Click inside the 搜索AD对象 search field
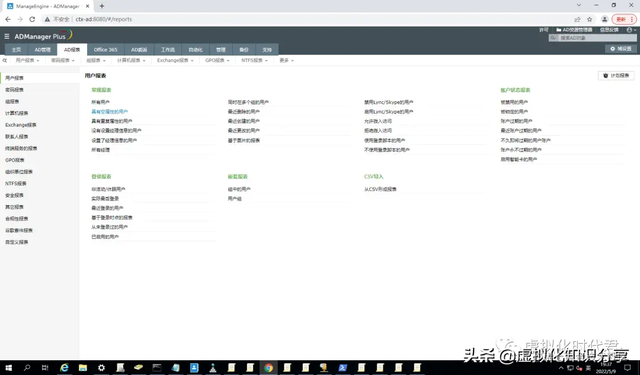640x375 pixels. pos(593,37)
